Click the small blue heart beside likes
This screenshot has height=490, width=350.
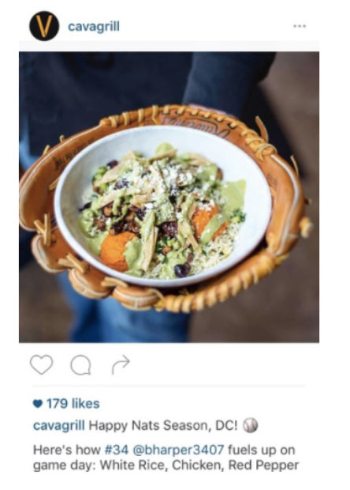click(37, 404)
